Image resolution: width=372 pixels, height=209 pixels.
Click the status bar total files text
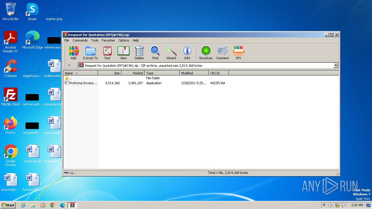click(x=228, y=173)
